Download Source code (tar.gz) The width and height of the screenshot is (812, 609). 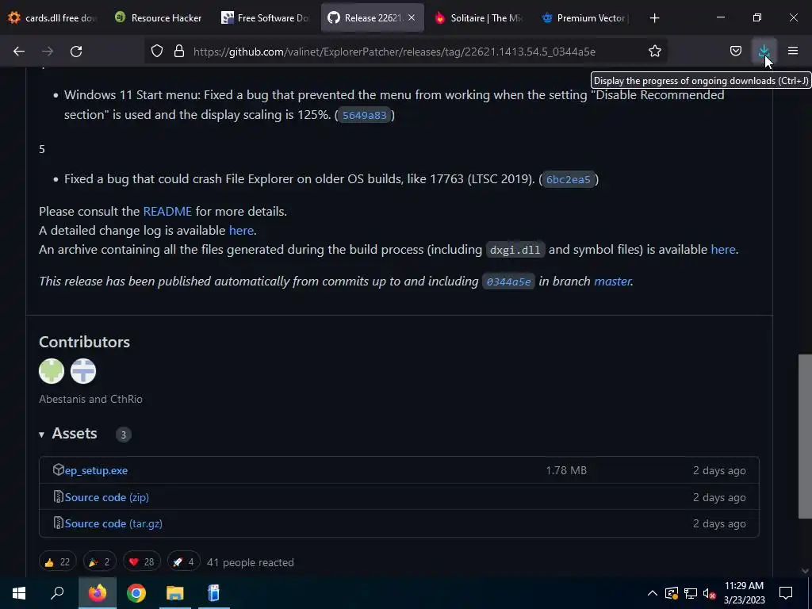[x=113, y=523]
